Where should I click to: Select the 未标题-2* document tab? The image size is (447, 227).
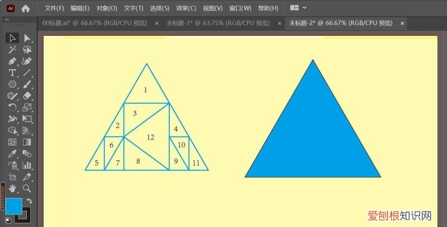click(x=341, y=23)
